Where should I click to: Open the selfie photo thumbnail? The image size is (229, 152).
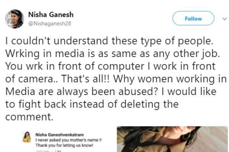[172, 139]
